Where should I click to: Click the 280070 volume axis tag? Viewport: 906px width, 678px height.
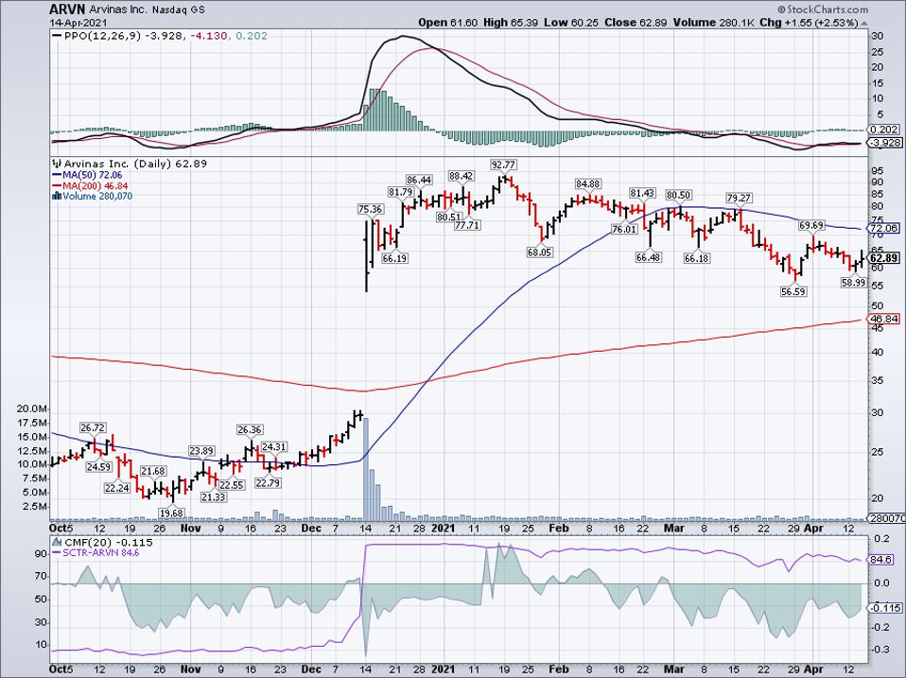pyautogui.click(x=886, y=518)
